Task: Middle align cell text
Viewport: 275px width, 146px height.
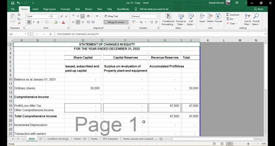Action: 78,16
